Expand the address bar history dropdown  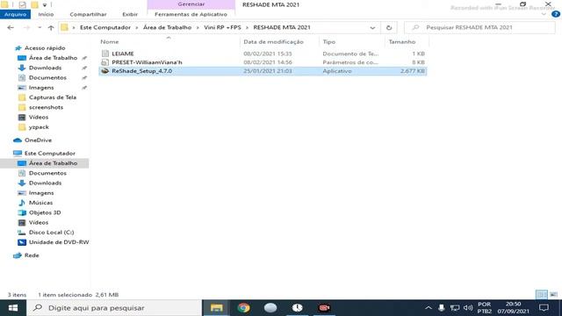[372, 27]
